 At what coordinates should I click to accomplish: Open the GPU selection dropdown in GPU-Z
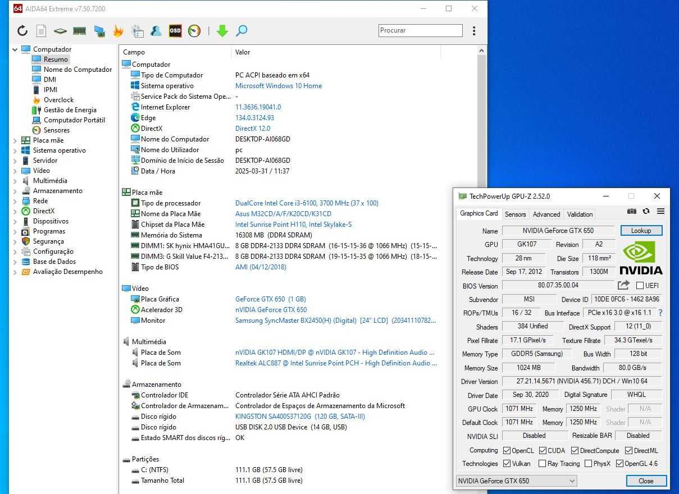point(516,481)
